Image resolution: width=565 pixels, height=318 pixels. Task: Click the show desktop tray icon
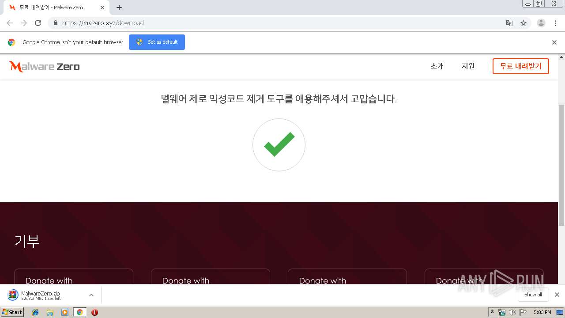point(560,312)
